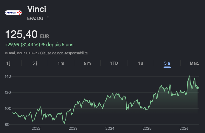Click the 100 y-axis label

pos(8,109)
